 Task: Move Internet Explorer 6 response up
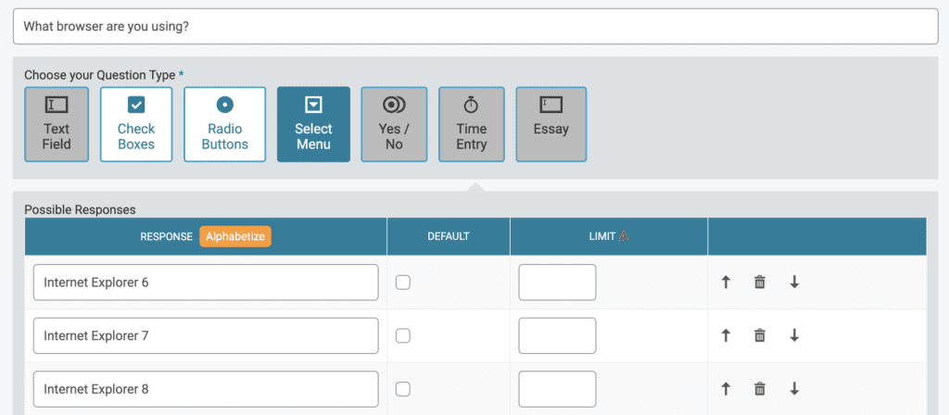(727, 282)
